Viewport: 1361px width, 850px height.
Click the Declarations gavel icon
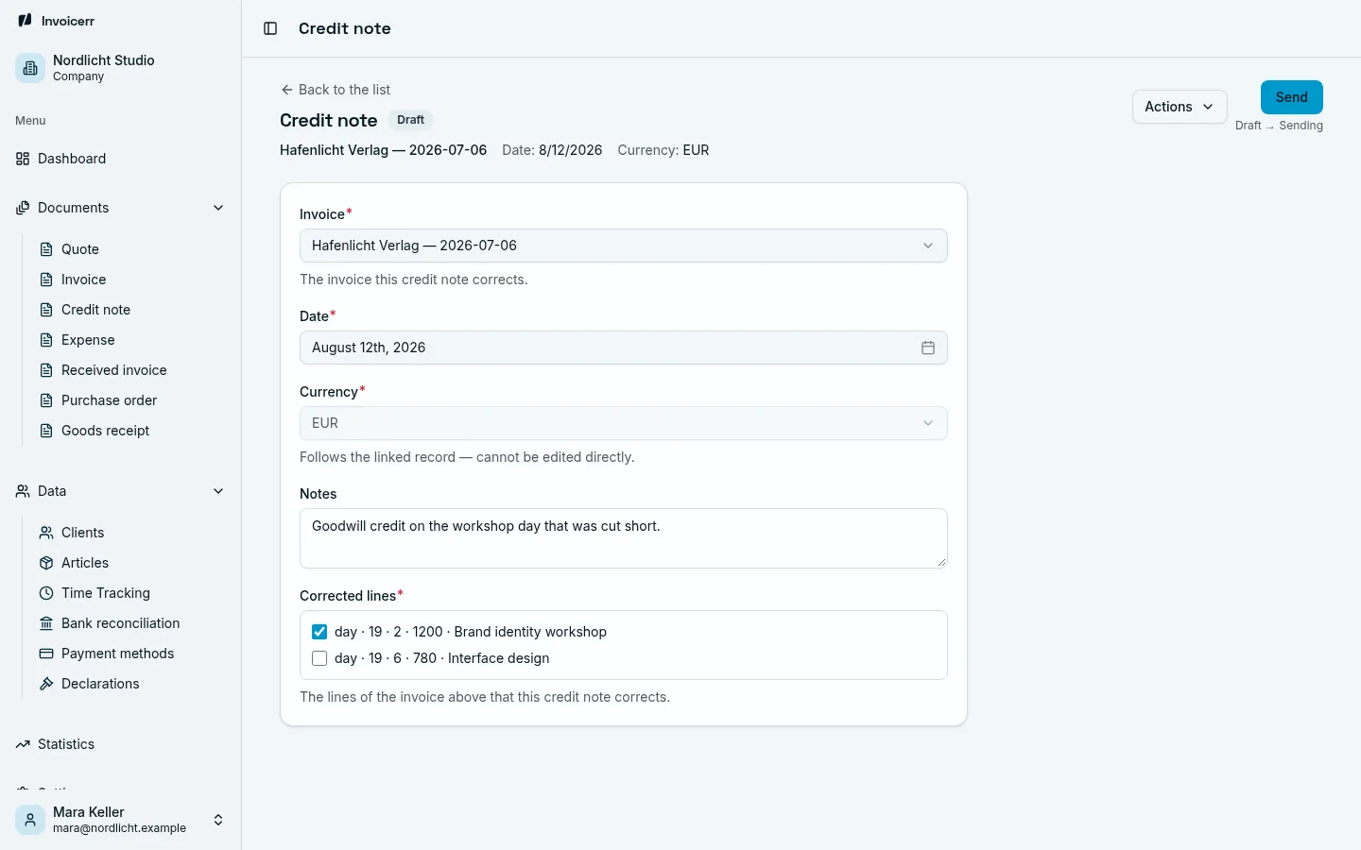[46, 684]
